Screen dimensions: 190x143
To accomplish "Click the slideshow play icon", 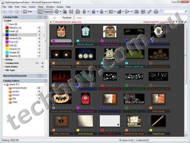I will (x=127, y=12).
